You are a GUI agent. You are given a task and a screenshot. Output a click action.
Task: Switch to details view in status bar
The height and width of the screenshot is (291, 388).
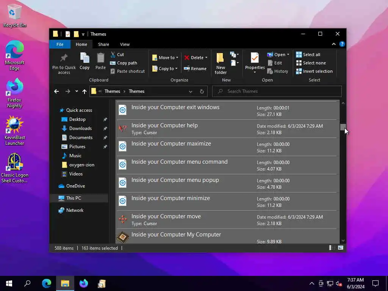(x=332, y=248)
